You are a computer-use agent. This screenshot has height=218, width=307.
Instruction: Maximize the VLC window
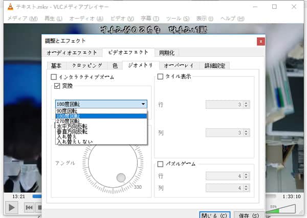(274, 7)
